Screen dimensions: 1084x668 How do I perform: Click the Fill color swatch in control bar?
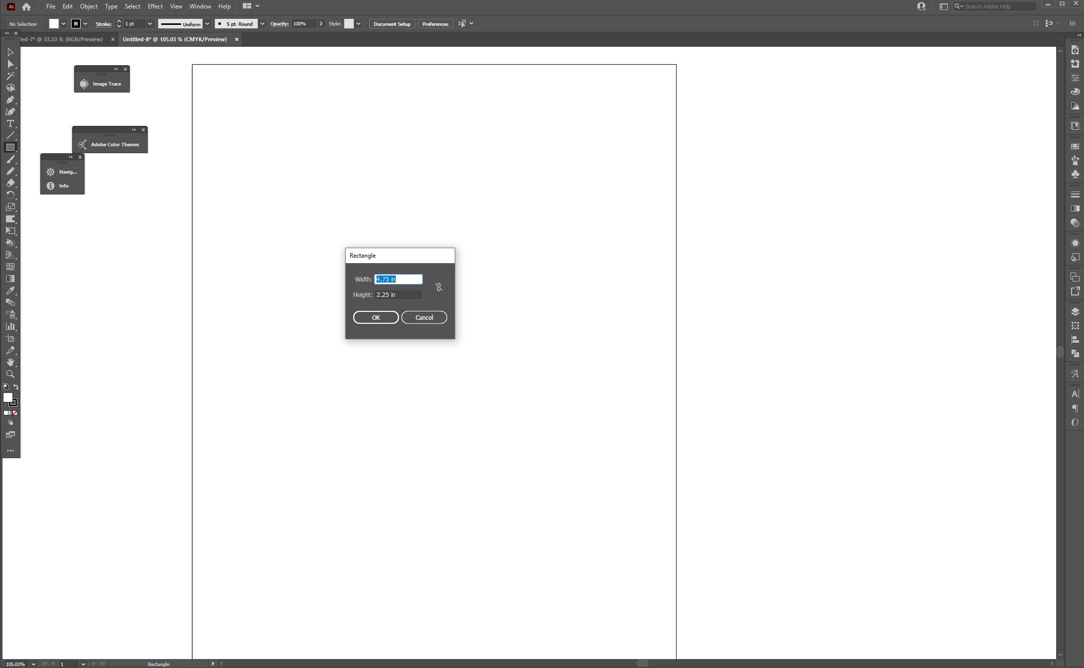point(54,24)
